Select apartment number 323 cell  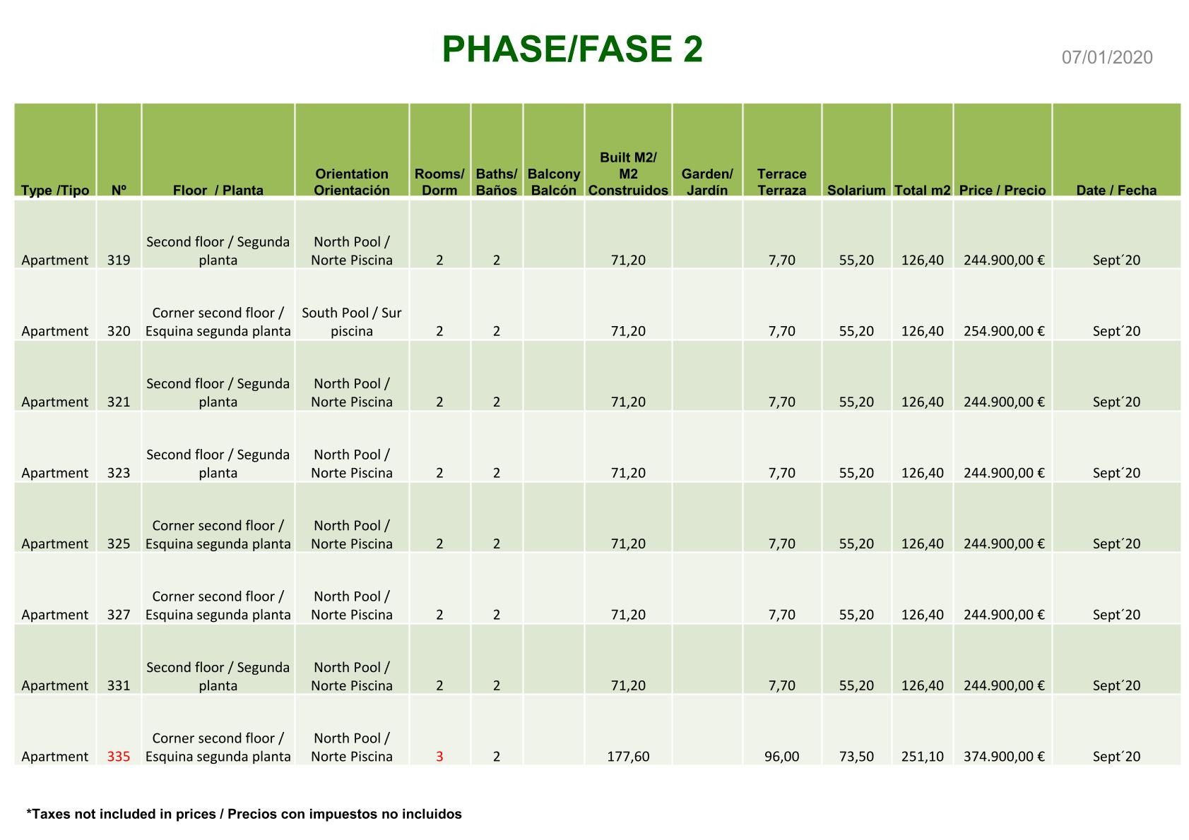coord(119,473)
